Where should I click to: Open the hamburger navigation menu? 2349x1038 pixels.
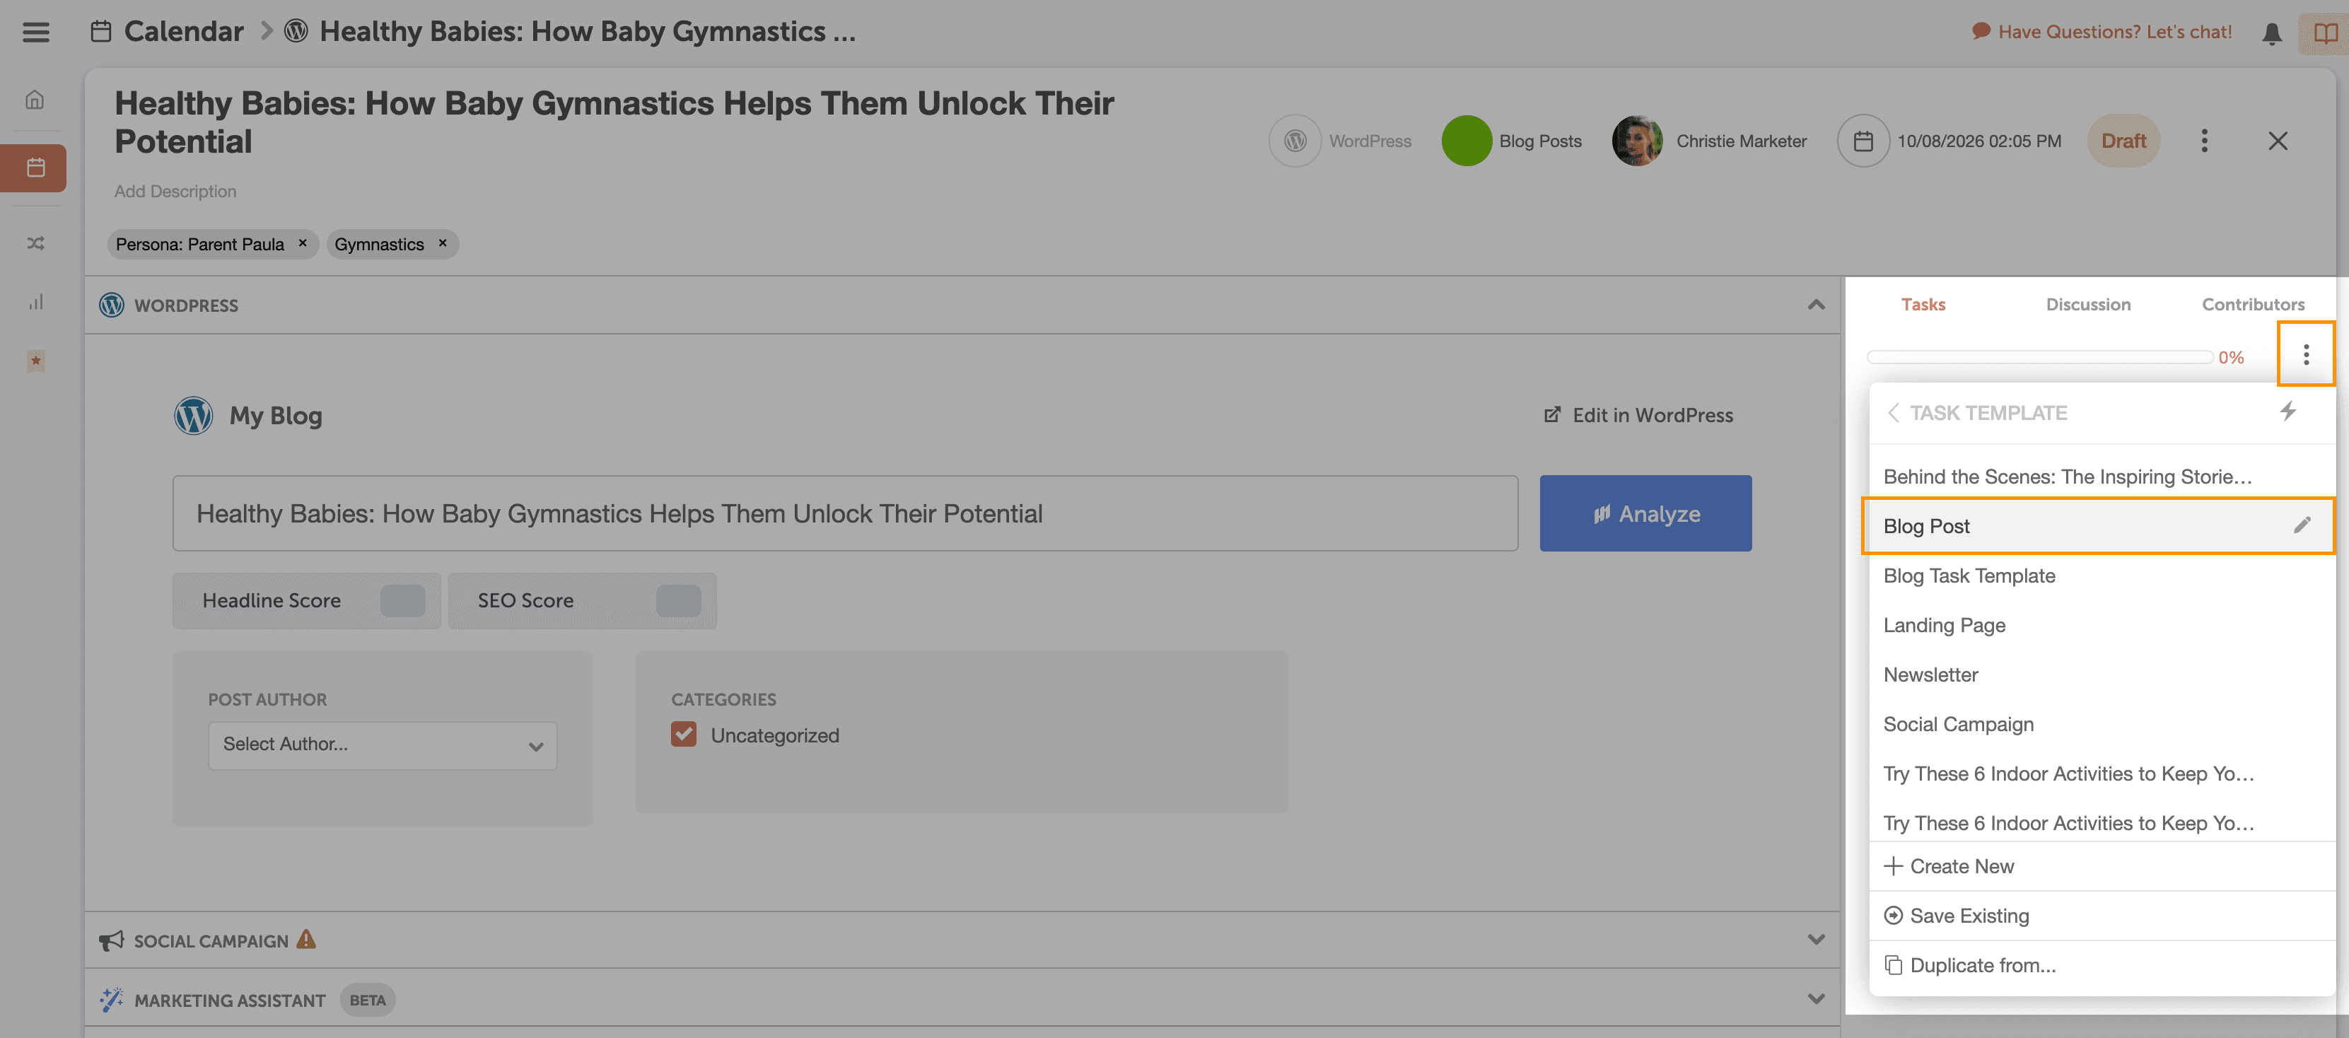35,32
